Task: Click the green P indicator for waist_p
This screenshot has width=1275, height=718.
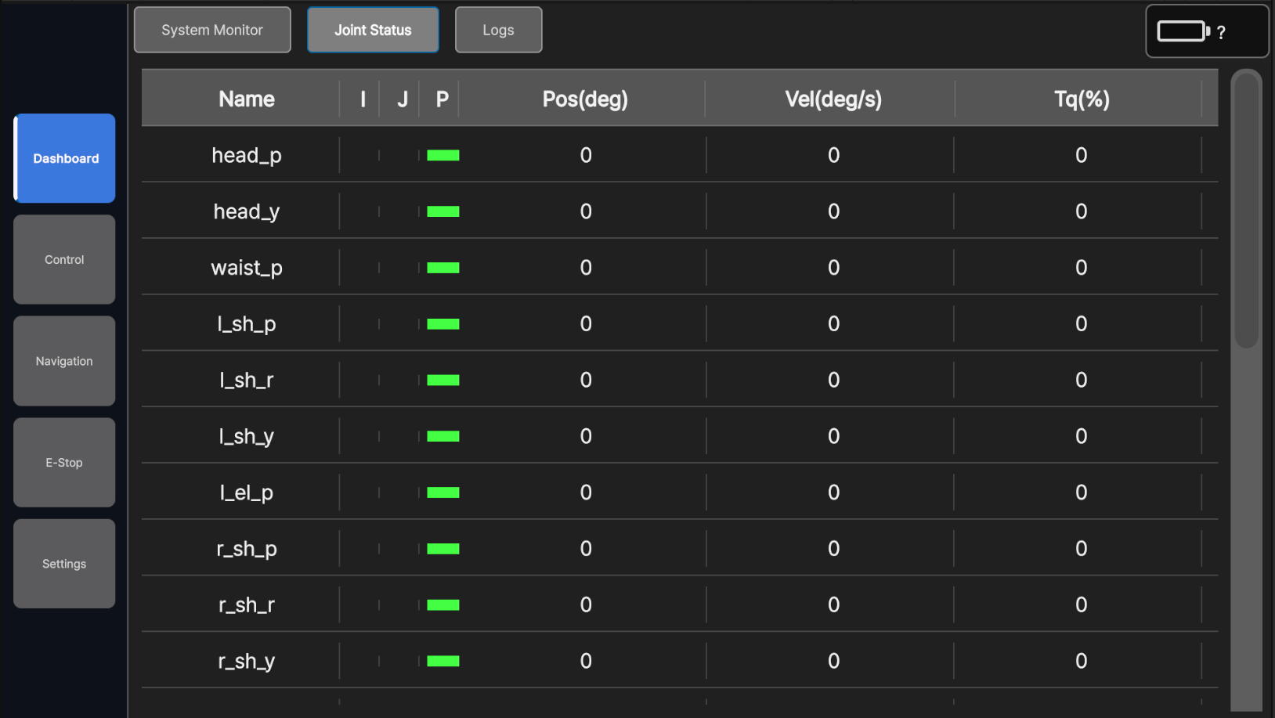Action: tap(442, 268)
